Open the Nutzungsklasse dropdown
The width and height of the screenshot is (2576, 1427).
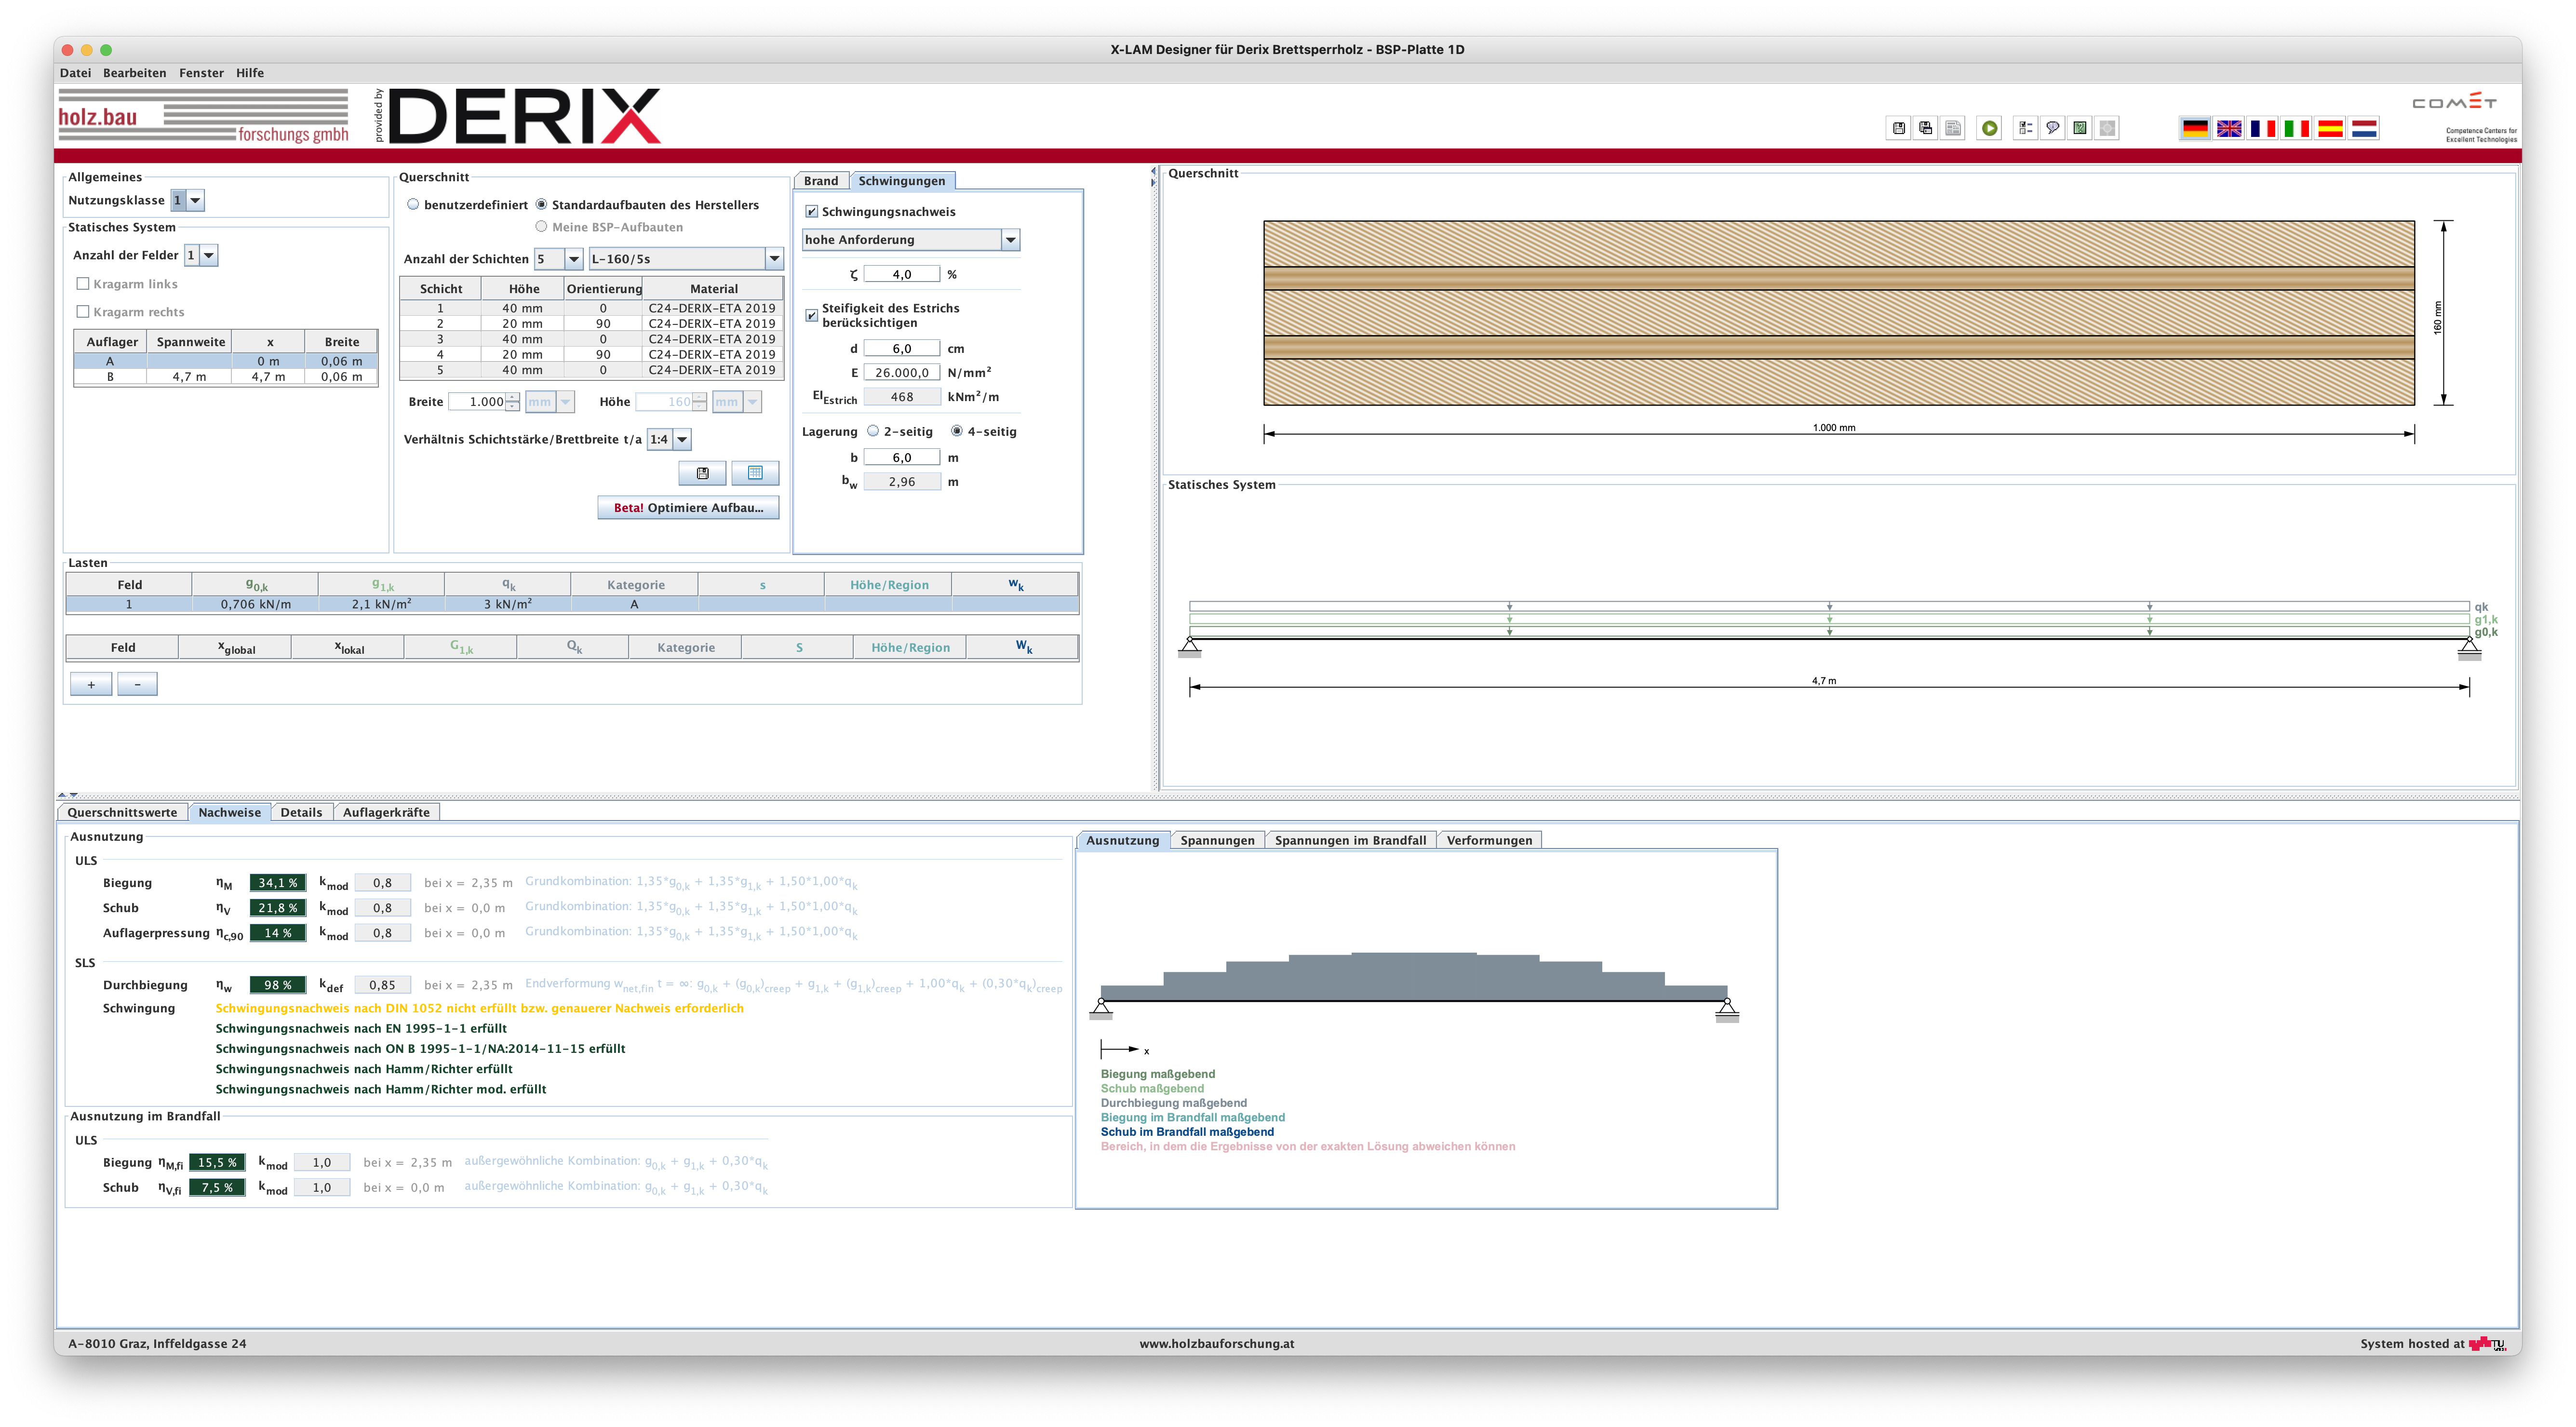pos(195,201)
